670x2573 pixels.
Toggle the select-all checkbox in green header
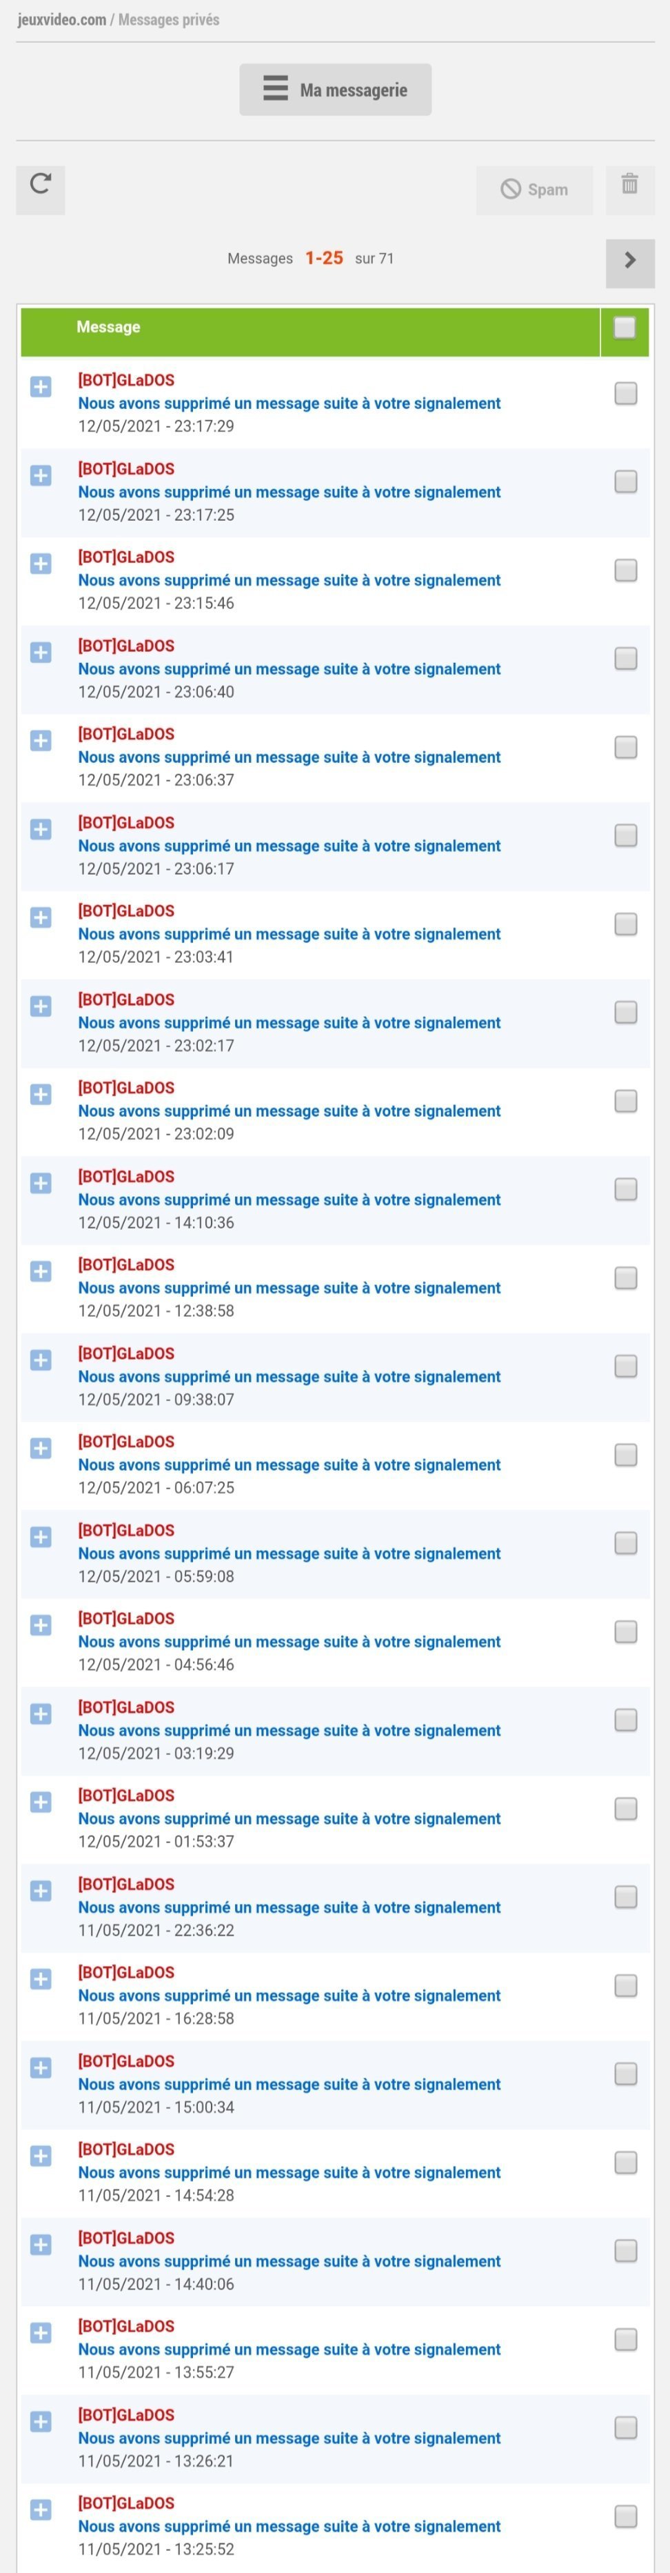[x=625, y=328]
